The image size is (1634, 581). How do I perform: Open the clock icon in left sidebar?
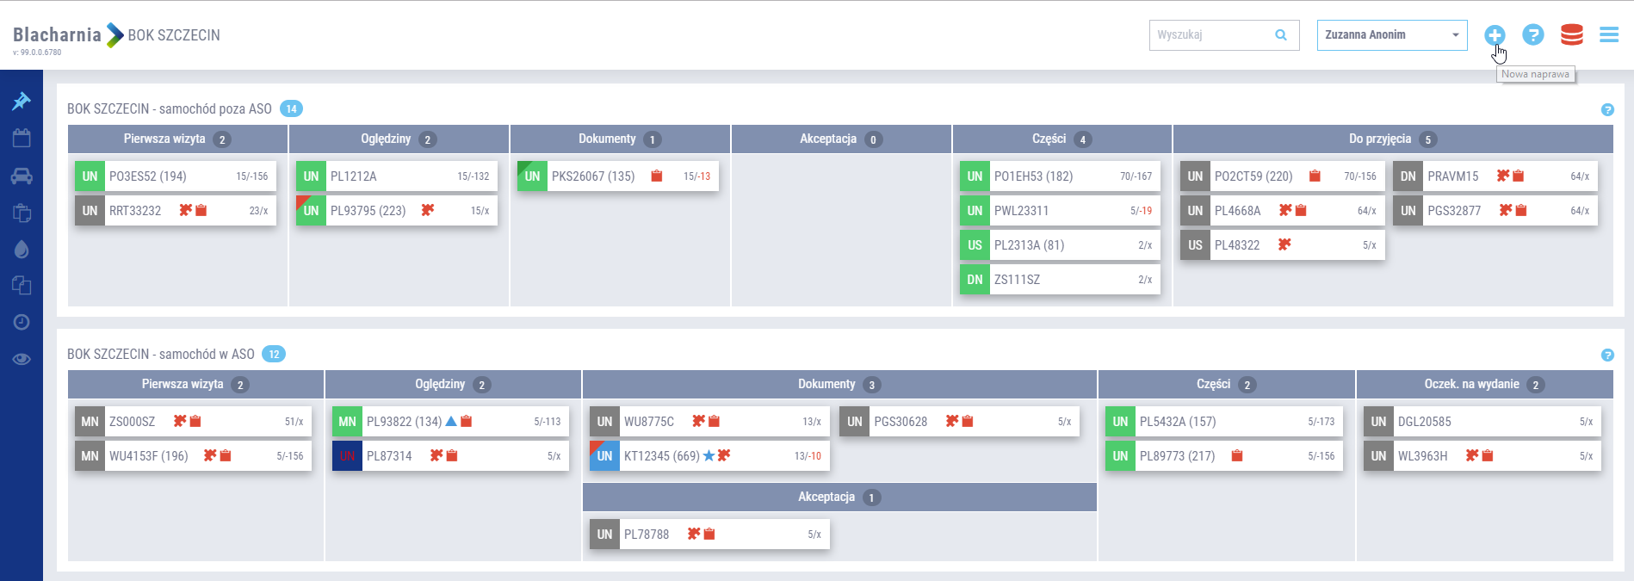coord(22,322)
